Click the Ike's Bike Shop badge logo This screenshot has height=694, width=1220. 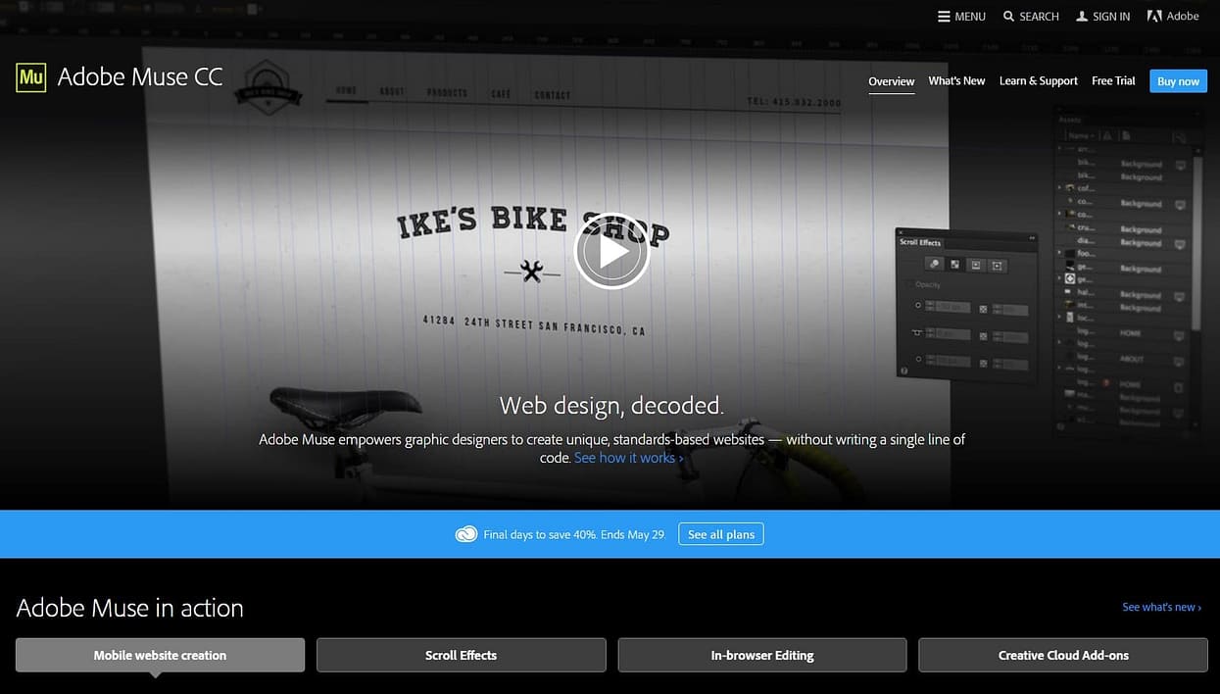click(x=268, y=85)
